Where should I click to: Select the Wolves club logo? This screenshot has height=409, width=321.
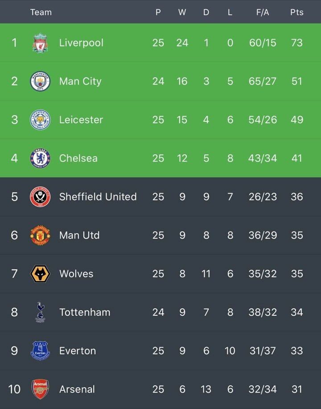pyautogui.click(x=40, y=273)
